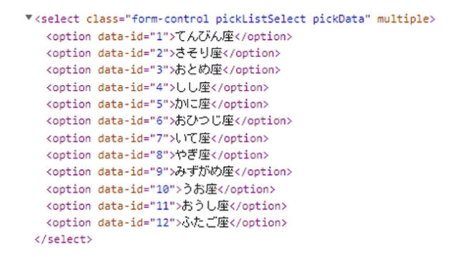The image size is (458, 257).
Task: Select the option node with data-id 12
Action: pos(167,223)
